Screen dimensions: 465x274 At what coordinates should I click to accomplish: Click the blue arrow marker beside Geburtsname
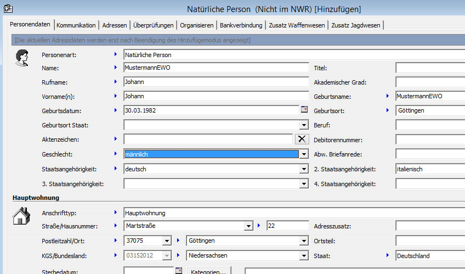click(x=388, y=96)
